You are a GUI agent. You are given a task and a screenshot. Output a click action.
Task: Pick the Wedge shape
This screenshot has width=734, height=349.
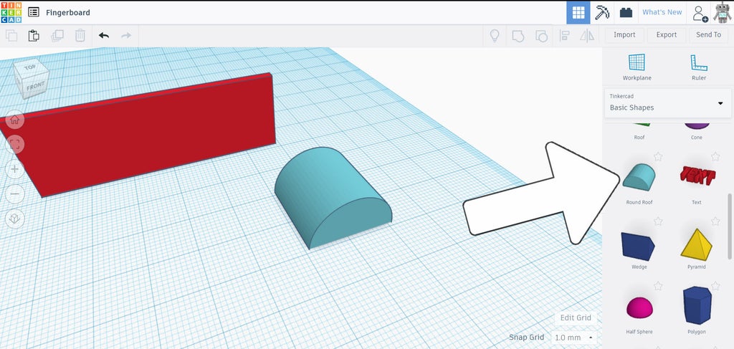[637, 246]
